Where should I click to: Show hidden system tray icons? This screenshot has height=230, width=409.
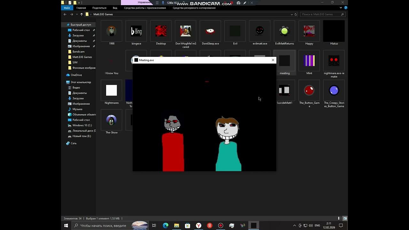(x=295, y=226)
